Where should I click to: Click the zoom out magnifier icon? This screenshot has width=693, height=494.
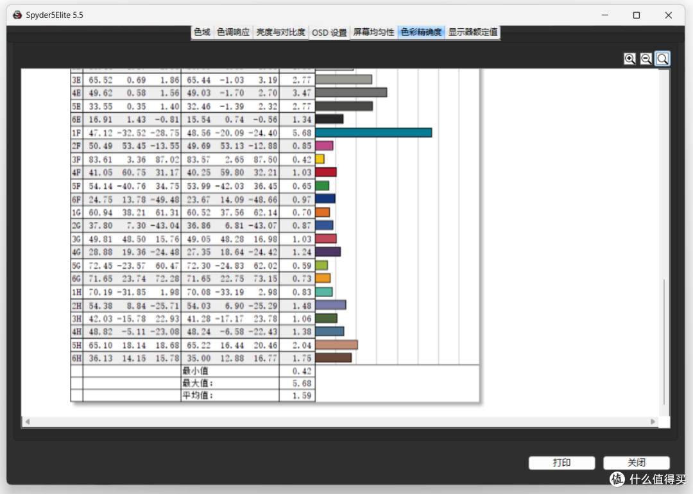click(x=646, y=59)
